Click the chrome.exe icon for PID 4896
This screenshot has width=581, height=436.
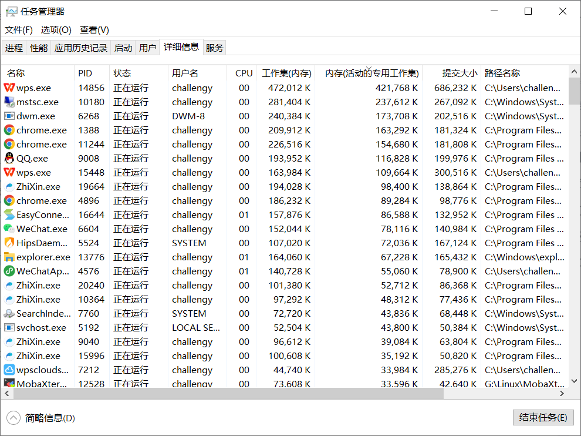click(9, 201)
